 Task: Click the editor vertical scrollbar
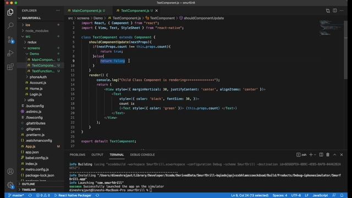(345, 50)
